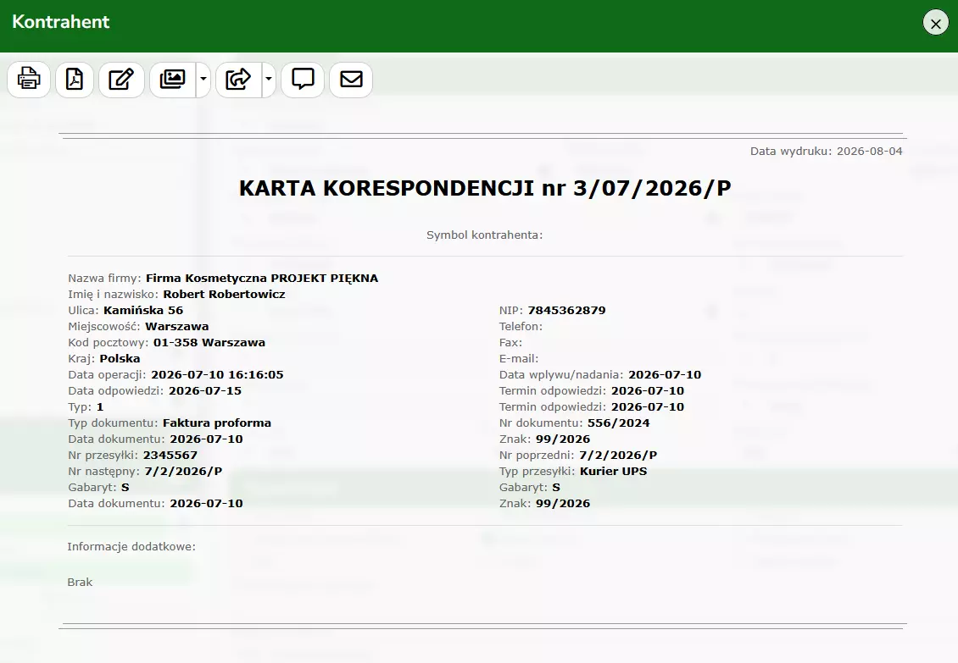Click the country value Polska
Screen dimensions: 958x663
[x=120, y=358]
